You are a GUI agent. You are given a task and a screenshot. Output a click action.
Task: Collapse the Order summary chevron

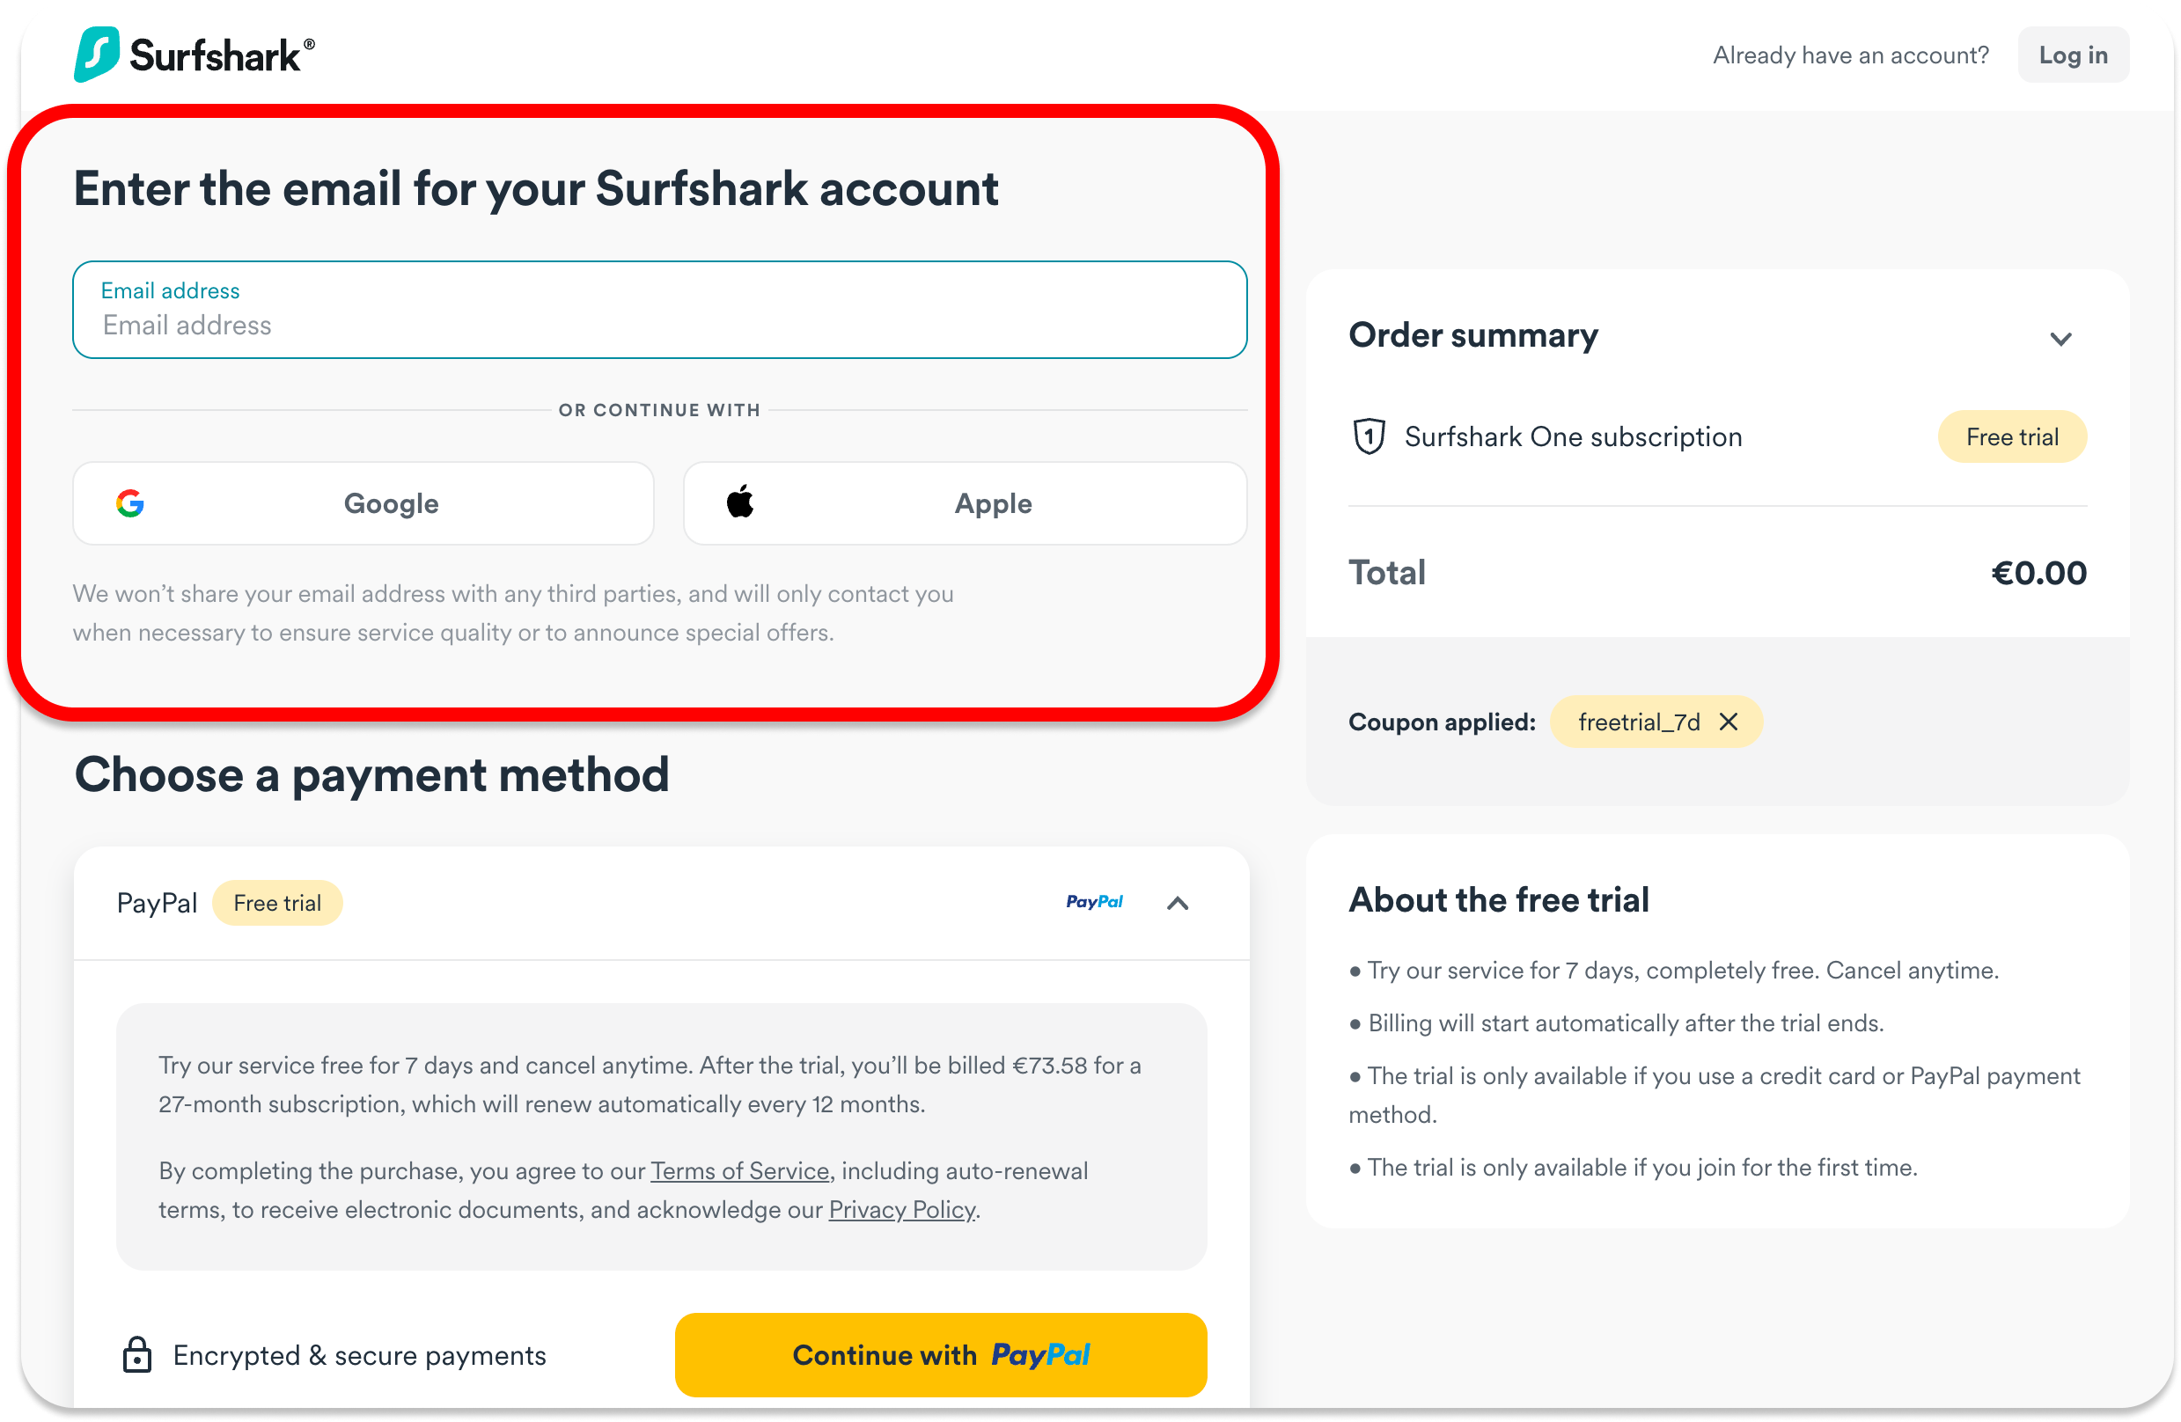[2061, 339]
